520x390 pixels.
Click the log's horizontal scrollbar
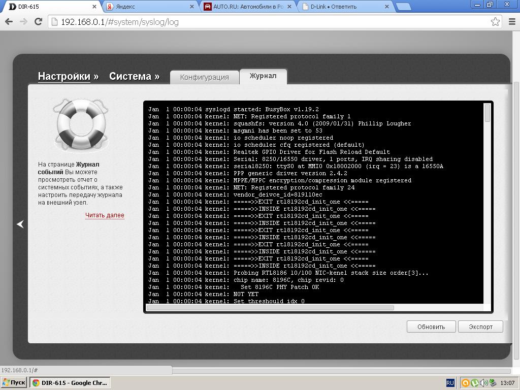click(x=270, y=308)
